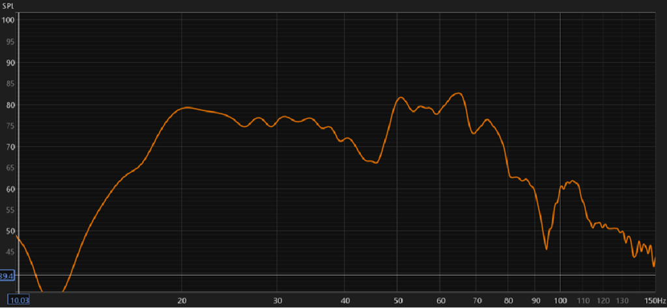The image size is (667, 308).
Task: Click the 80 dB label on SPL axis
Action: click(9, 105)
